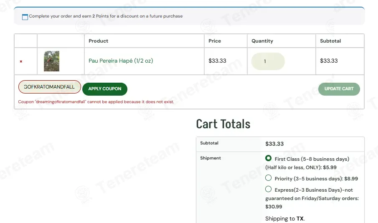Viewport: 378px width, 223px height.
Task: Click the Shipping to TX text
Action: pyautogui.click(x=285, y=219)
